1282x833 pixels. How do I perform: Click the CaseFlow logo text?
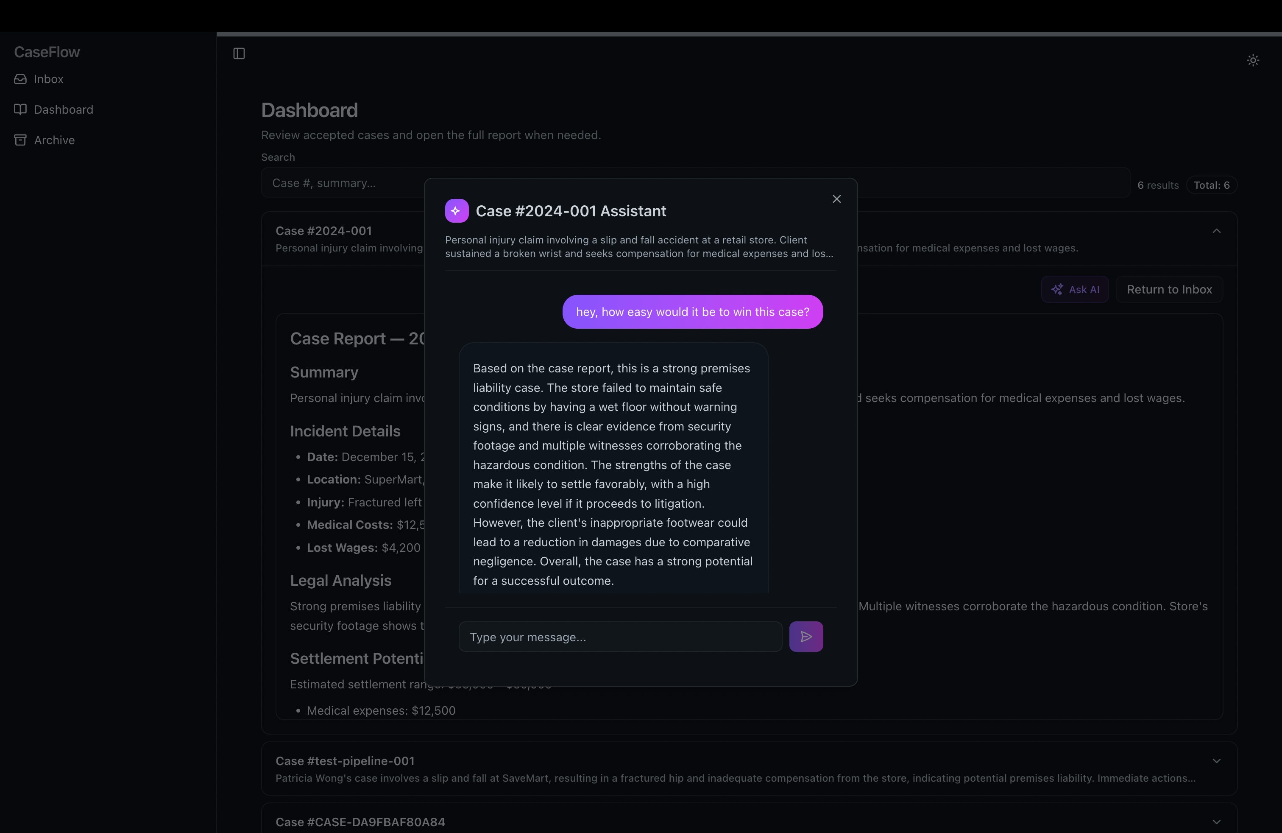(x=47, y=52)
